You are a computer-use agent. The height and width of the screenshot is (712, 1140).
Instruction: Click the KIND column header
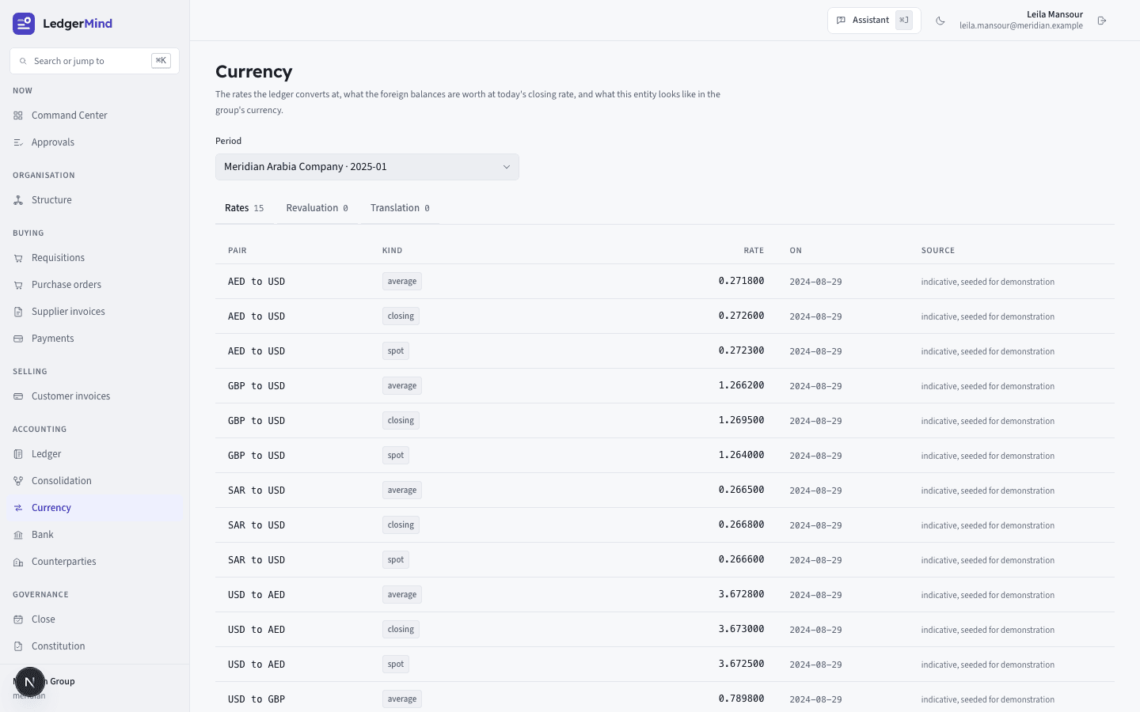click(x=393, y=251)
